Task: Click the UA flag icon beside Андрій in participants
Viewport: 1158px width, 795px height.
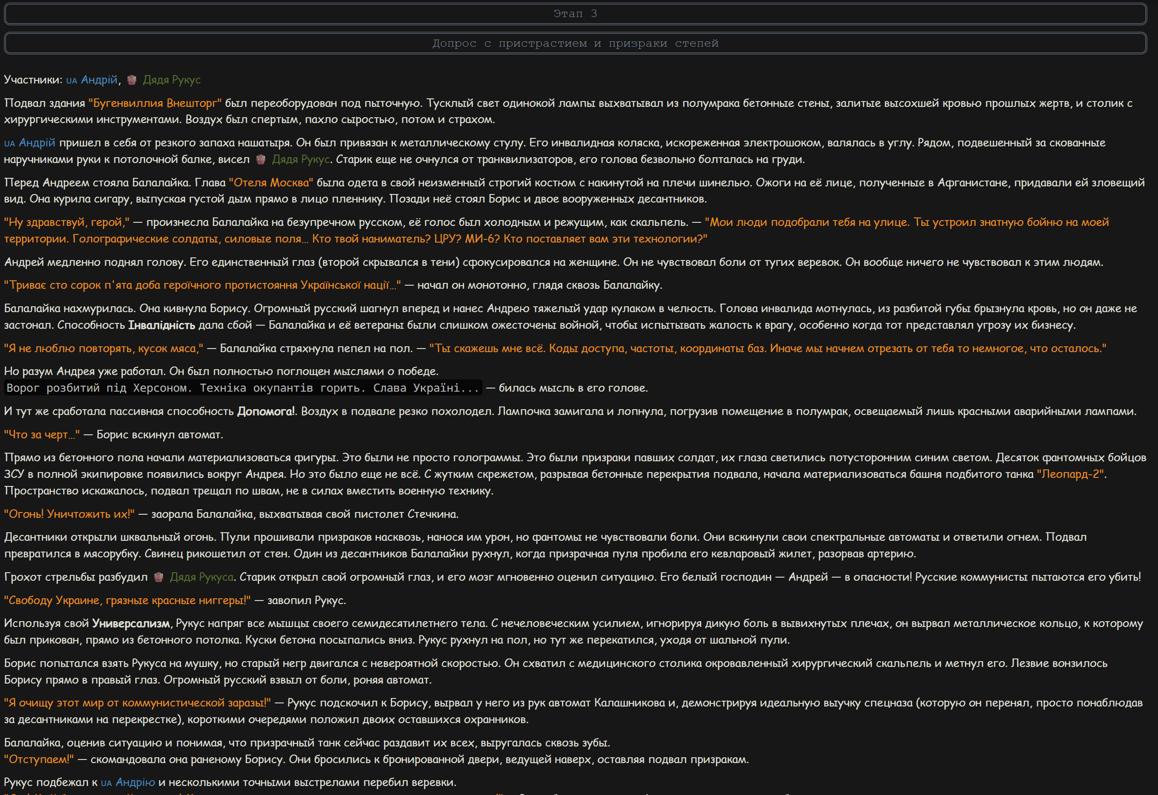Action: [72, 80]
